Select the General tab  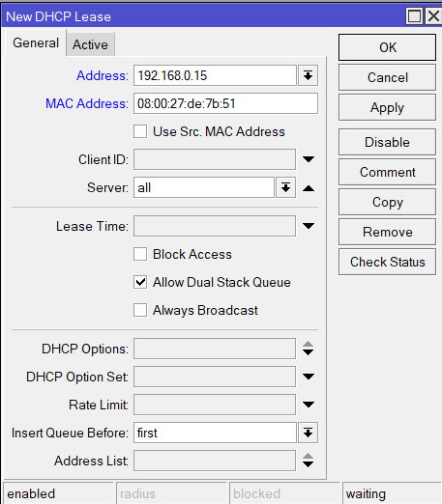click(x=36, y=42)
